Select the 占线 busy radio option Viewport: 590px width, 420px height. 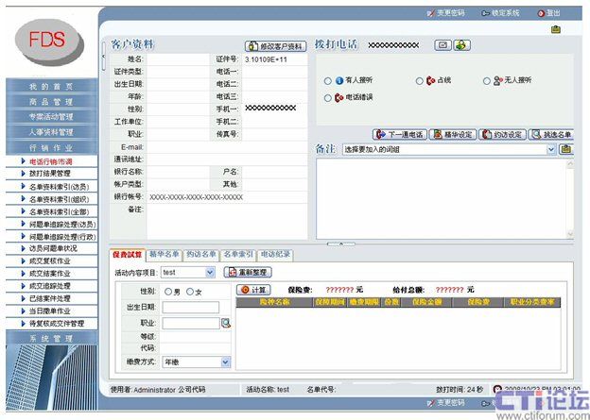[x=420, y=81]
